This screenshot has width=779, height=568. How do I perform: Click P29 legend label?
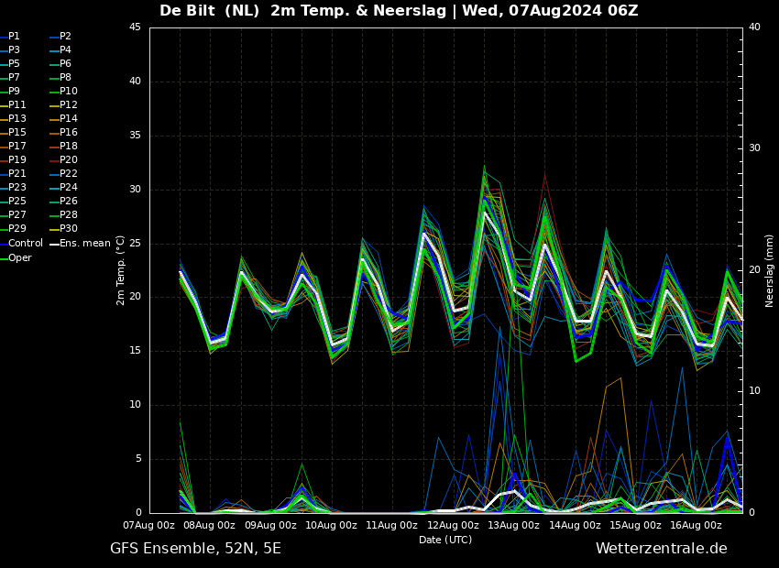pos(16,228)
